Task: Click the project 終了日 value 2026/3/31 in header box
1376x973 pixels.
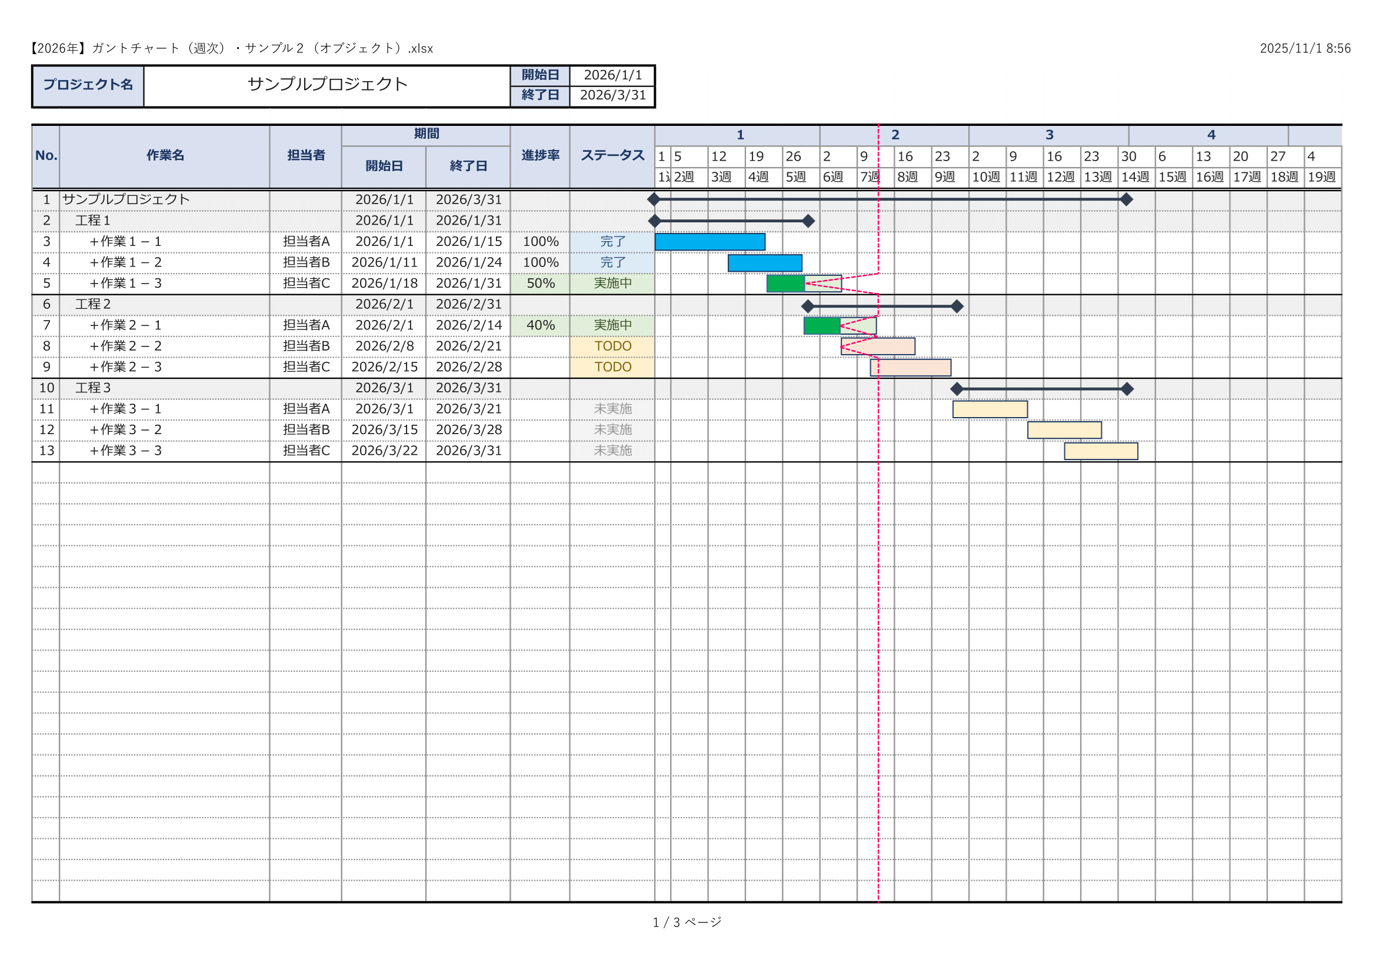Action: point(612,95)
